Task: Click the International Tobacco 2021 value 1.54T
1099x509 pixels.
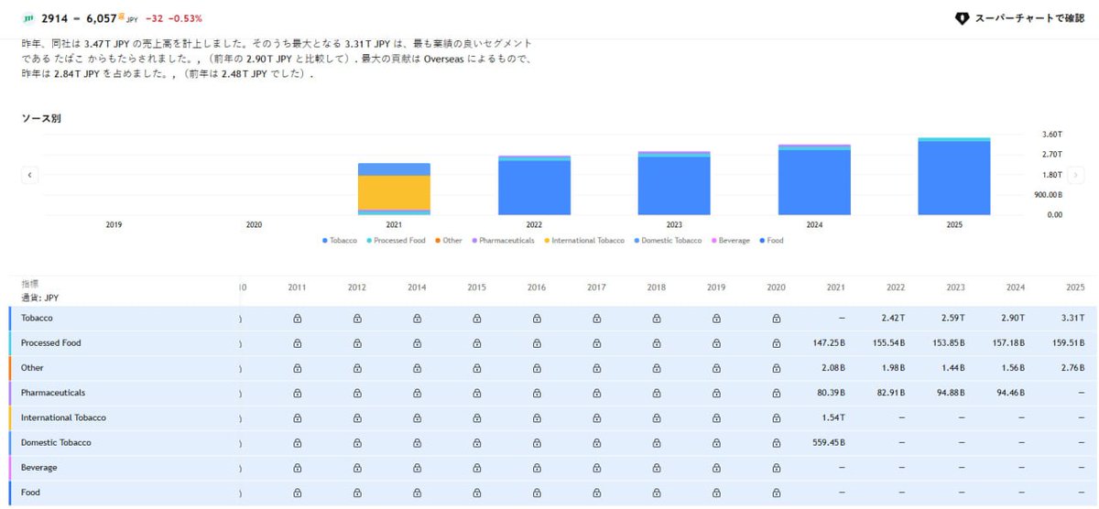Action: point(835,418)
